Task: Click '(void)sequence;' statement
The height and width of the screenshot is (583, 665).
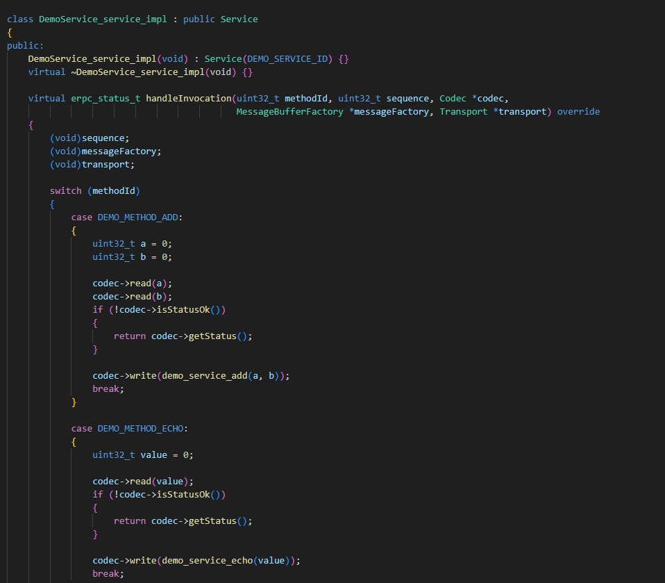Action: (x=90, y=138)
